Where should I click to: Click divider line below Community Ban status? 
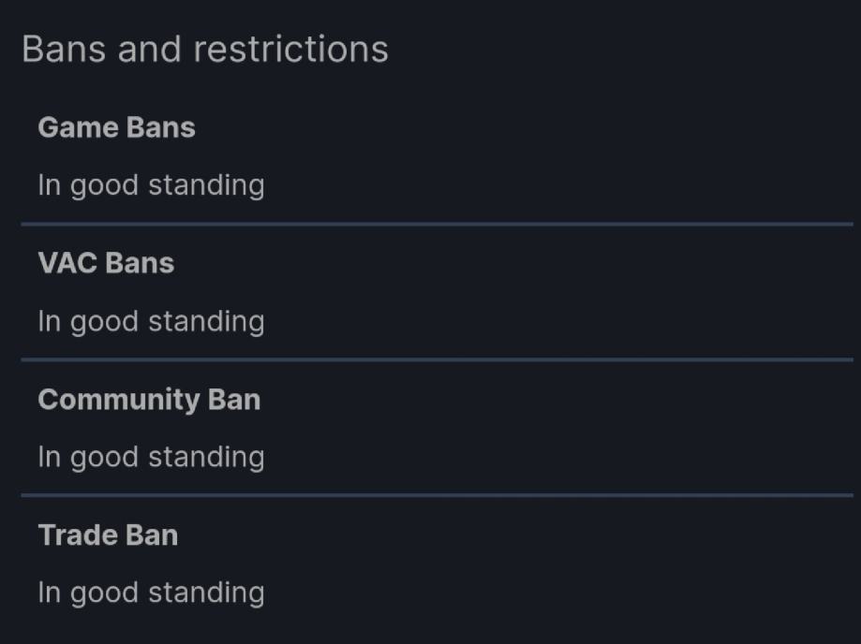point(437,495)
